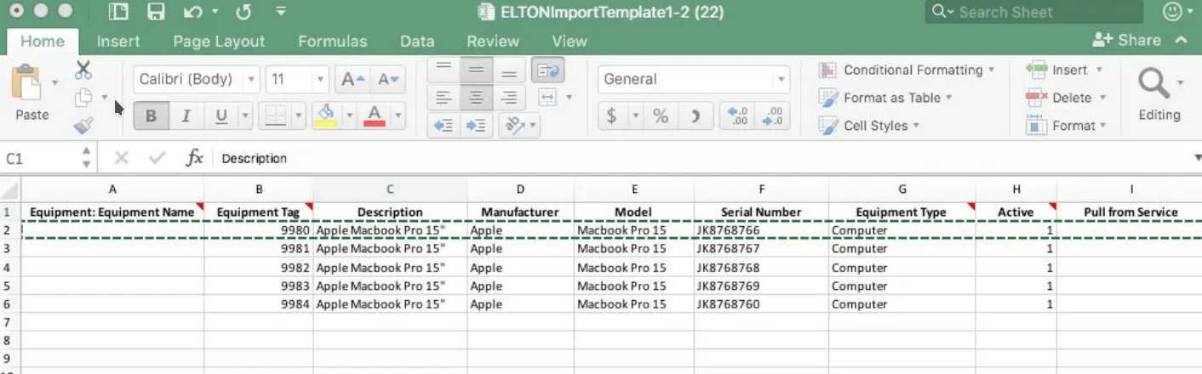The width and height of the screenshot is (1202, 374).
Task: Apply the yellow fill color swatch
Action: [x=325, y=116]
